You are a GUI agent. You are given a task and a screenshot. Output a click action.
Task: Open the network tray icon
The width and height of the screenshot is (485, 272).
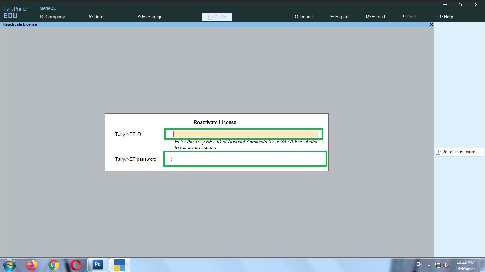tap(438, 265)
